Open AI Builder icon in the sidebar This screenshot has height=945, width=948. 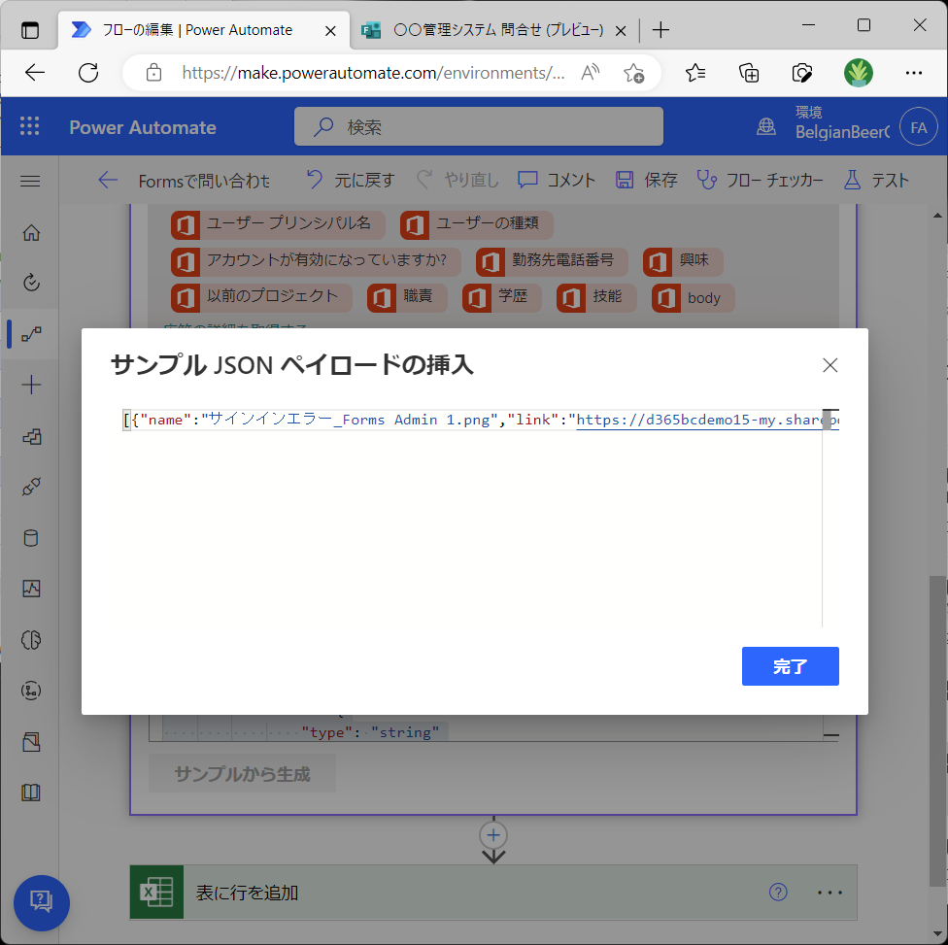pos(31,640)
